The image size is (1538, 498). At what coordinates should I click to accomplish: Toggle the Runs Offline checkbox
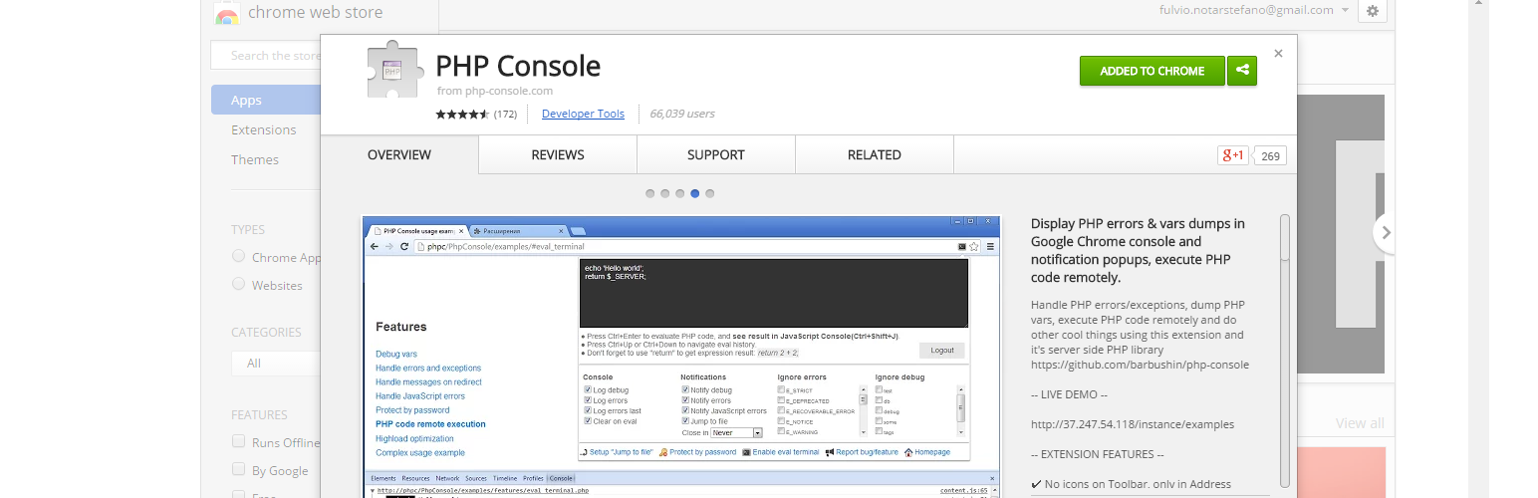[239, 441]
